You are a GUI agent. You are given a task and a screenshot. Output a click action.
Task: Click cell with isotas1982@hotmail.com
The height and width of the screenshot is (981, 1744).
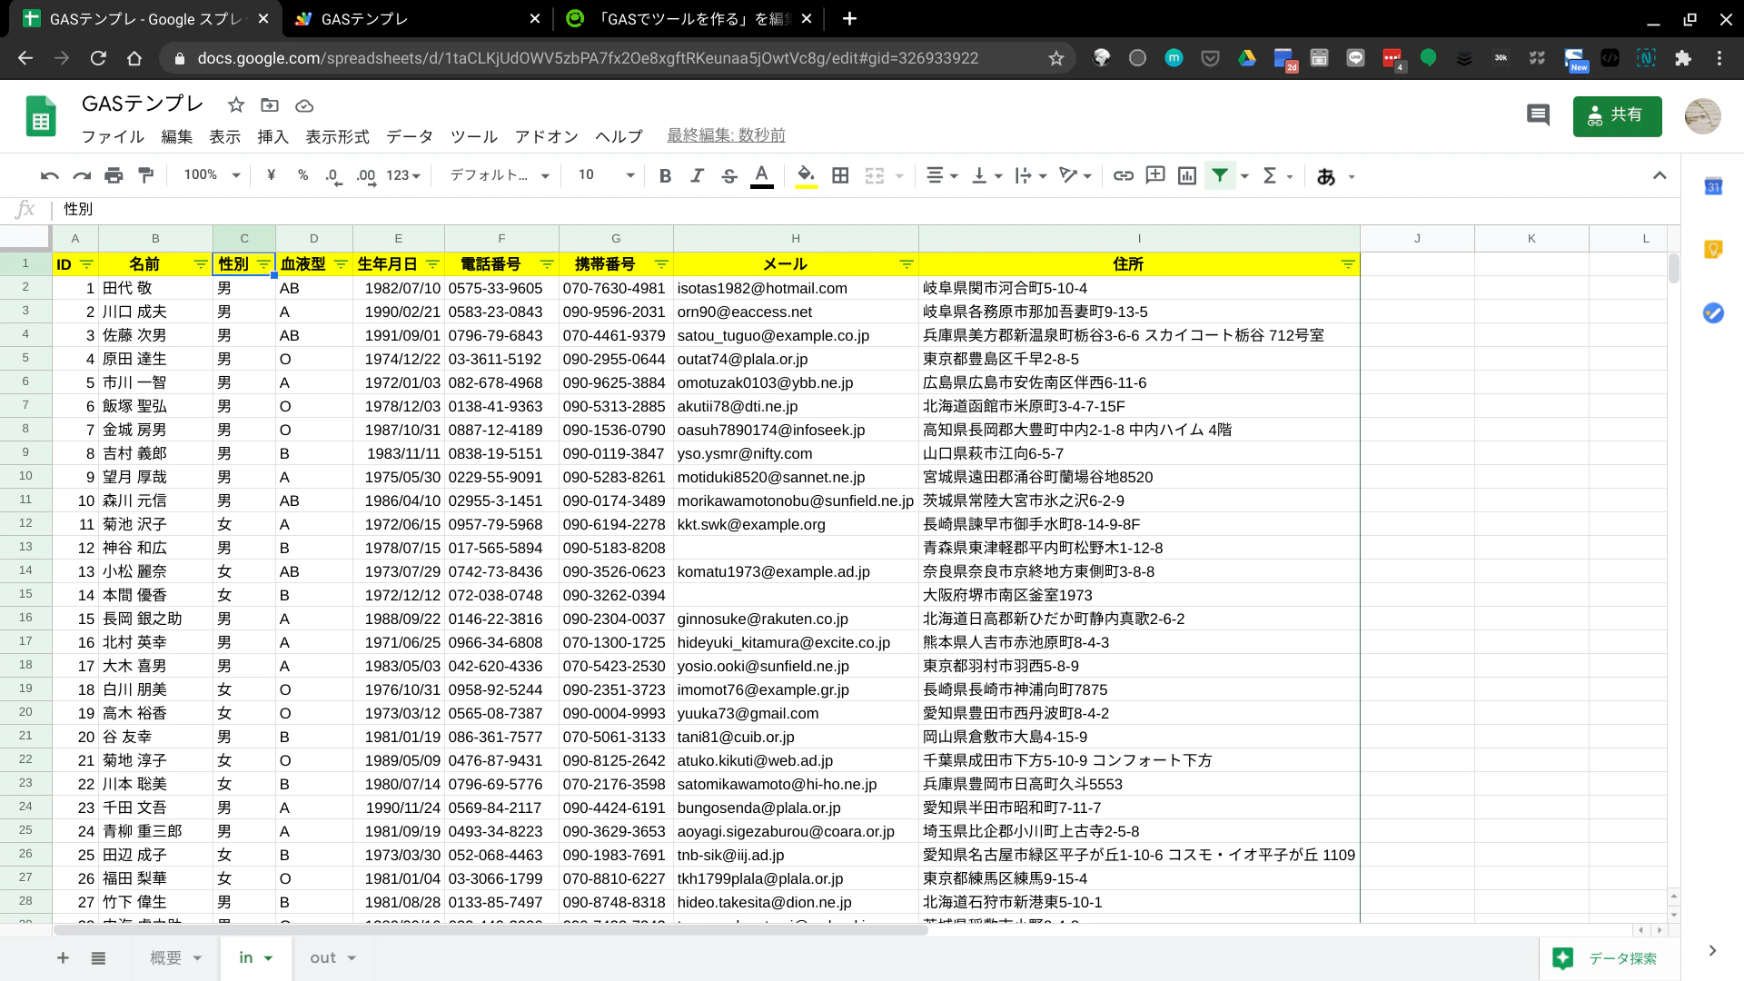(x=795, y=288)
